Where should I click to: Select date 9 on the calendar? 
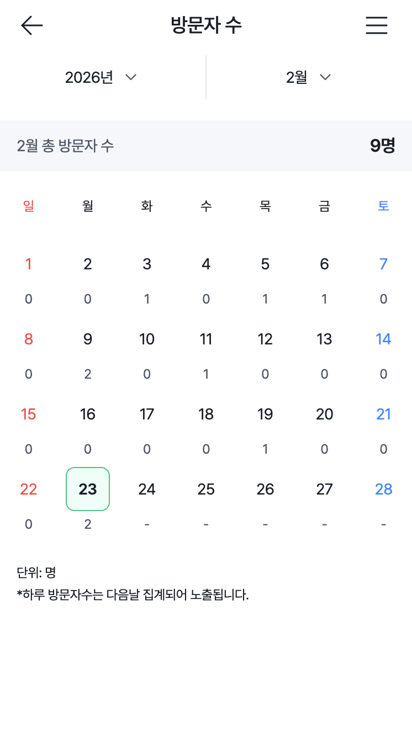coord(88,339)
